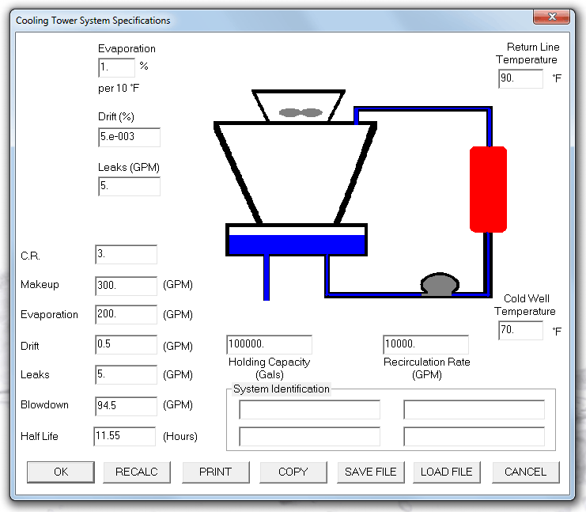Edit the C.R. value field
586x512 pixels.
click(127, 254)
